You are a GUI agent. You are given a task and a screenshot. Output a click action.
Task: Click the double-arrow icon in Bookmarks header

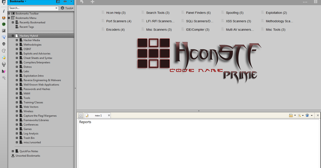click(65, 1)
